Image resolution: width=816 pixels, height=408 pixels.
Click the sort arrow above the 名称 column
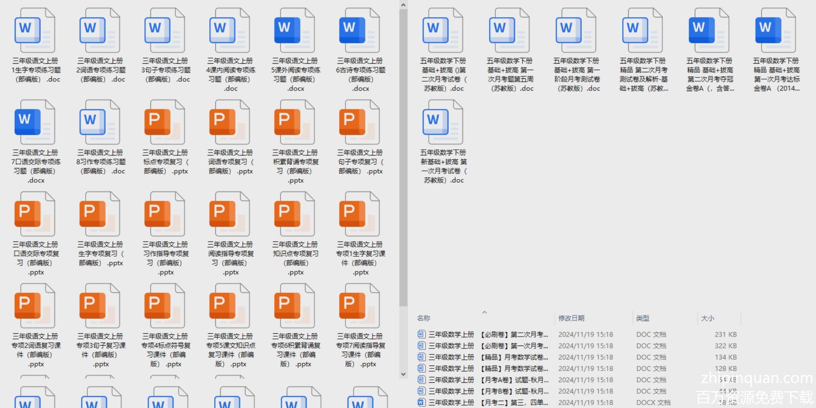pyautogui.click(x=484, y=313)
